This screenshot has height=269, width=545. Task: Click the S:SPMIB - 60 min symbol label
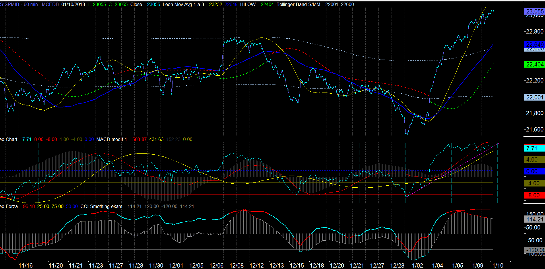tap(19, 4)
